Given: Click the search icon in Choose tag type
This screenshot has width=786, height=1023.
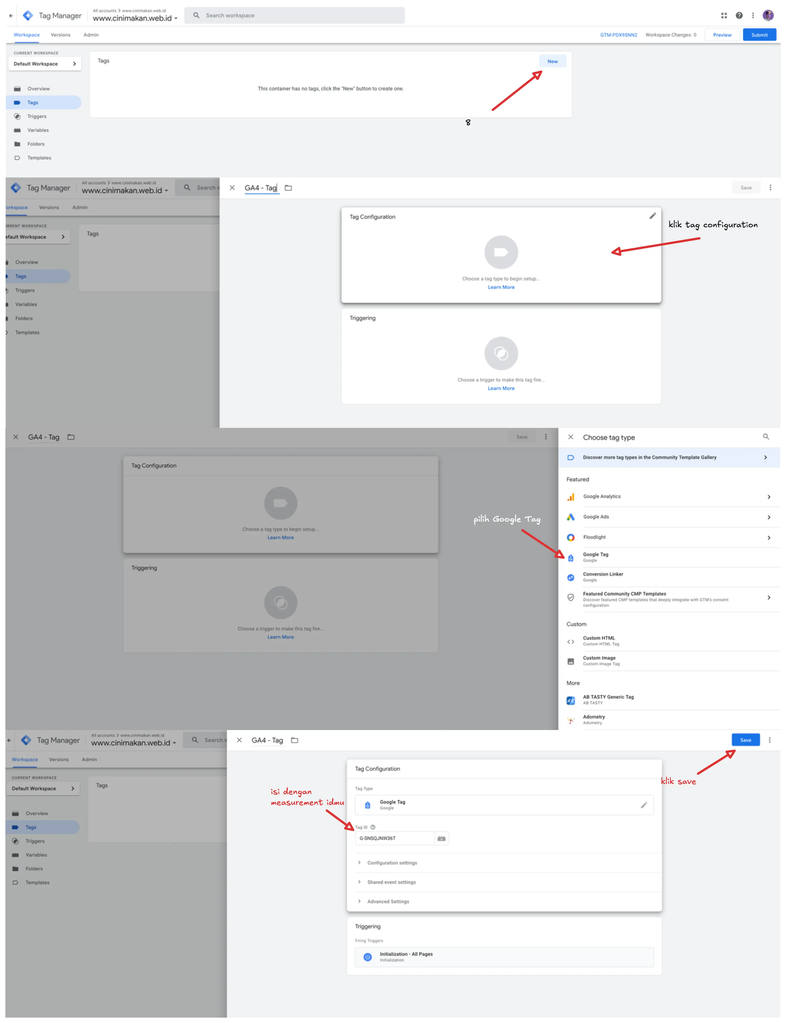Looking at the screenshot, I should pos(765,437).
